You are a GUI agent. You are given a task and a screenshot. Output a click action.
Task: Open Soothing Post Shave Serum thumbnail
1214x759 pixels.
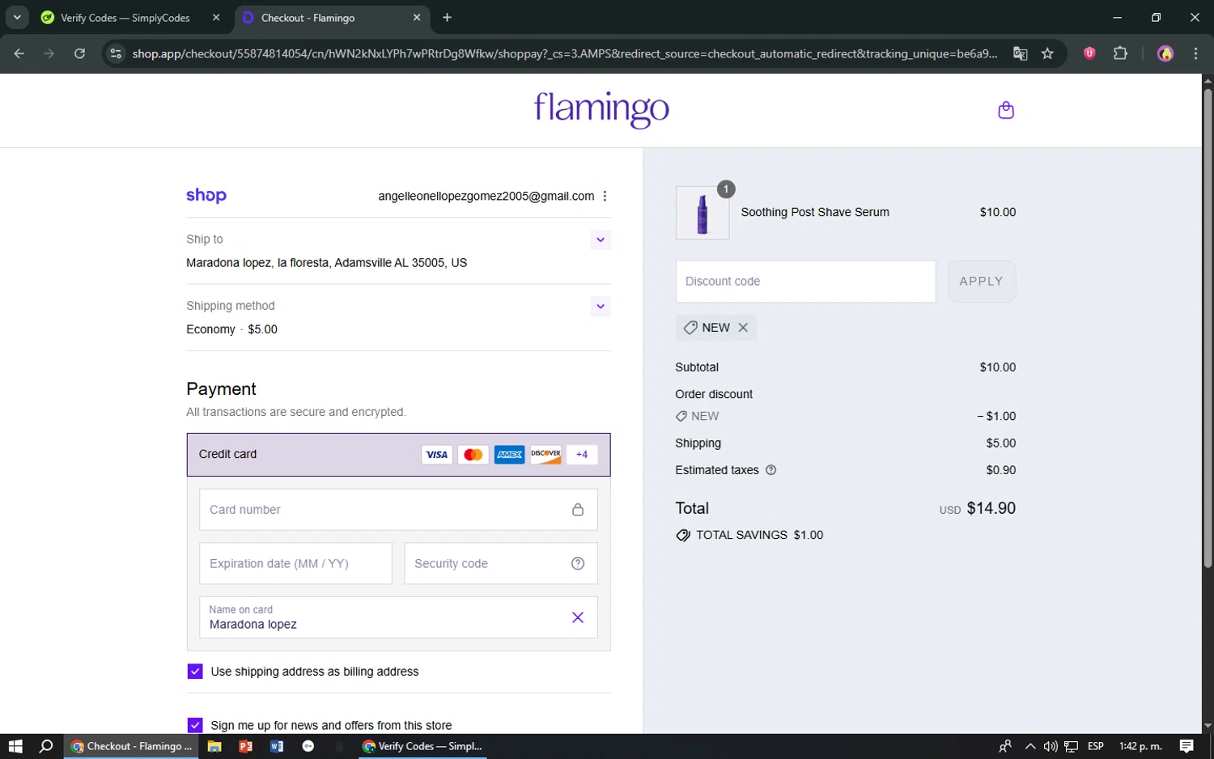point(703,213)
